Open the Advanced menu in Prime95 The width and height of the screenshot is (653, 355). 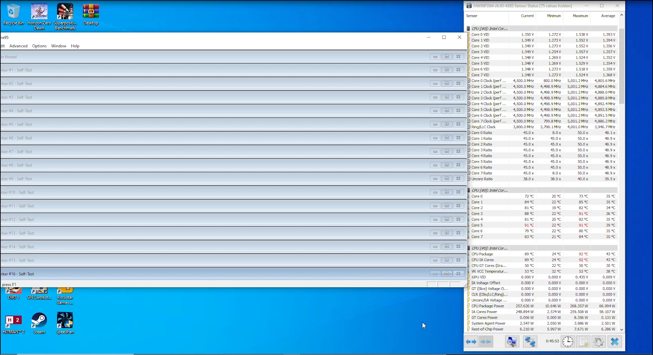(18, 46)
